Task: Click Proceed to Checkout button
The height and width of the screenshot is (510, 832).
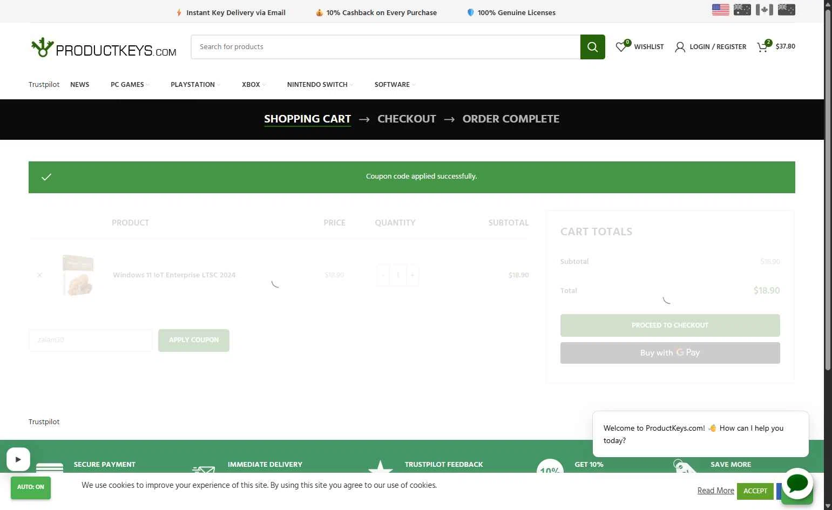Action: pyautogui.click(x=670, y=325)
